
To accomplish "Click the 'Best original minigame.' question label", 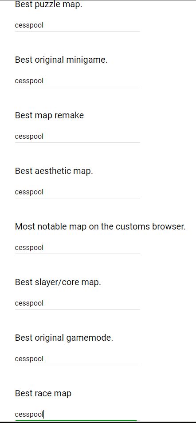I will [61, 60].
